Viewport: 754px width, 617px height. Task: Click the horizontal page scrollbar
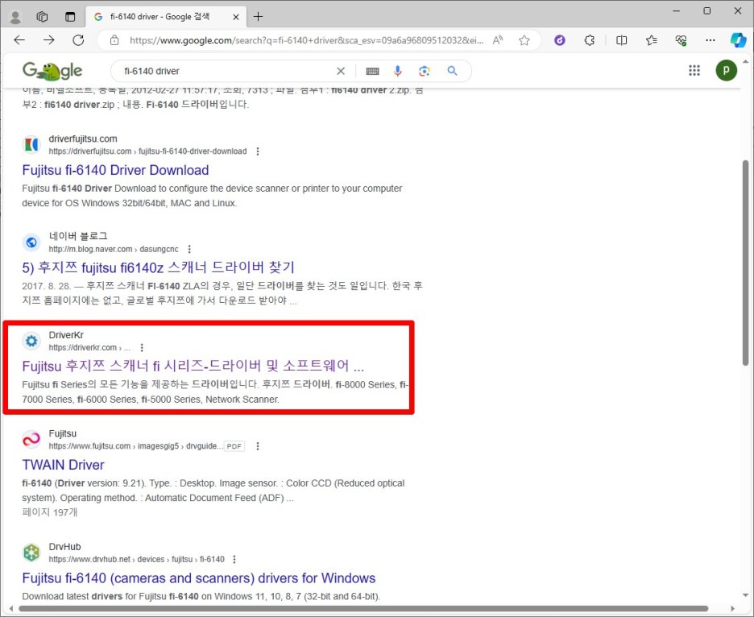pyautogui.click(x=363, y=609)
